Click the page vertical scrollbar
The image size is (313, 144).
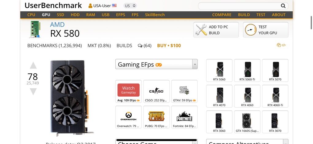[x=311, y=23]
